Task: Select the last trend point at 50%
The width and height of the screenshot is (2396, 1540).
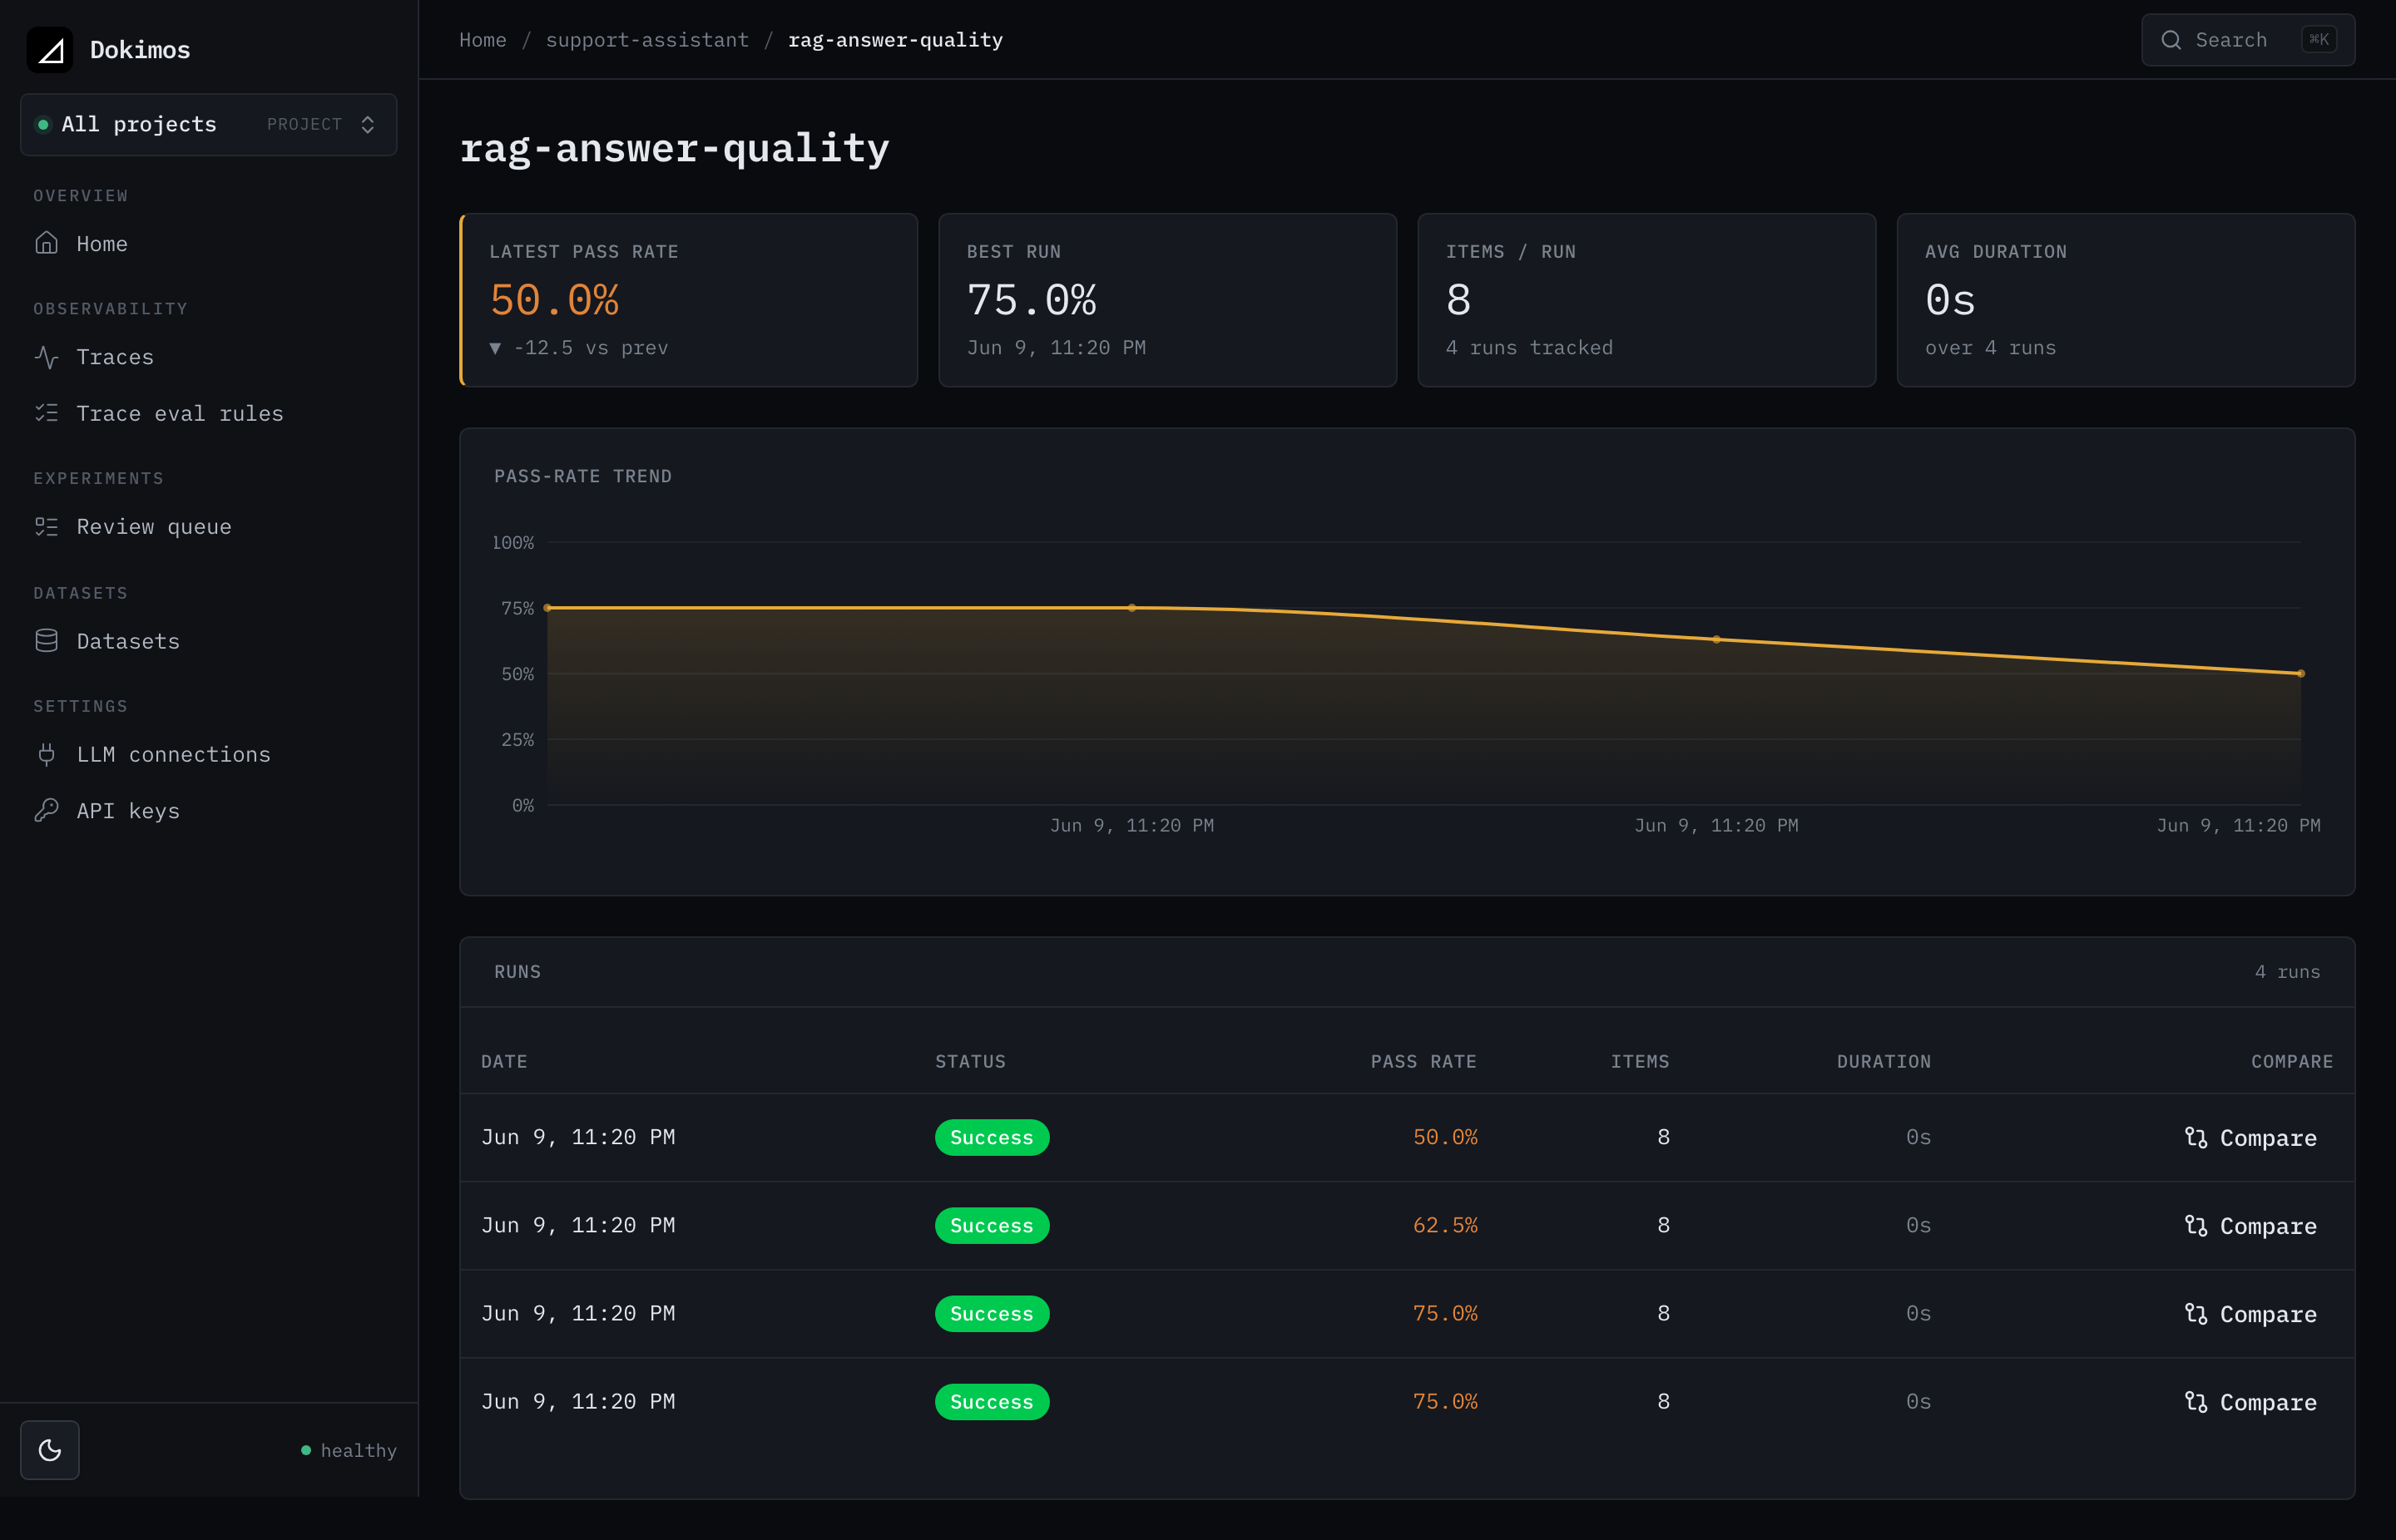Action: (2301, 674)
